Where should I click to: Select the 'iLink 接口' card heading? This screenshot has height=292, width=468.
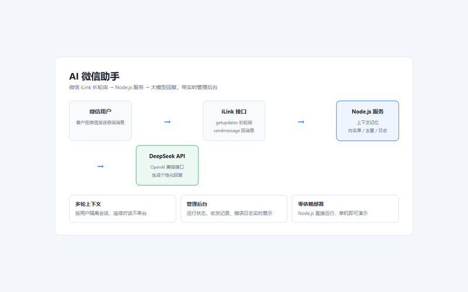pyautogui.click(x=234, y=112)
